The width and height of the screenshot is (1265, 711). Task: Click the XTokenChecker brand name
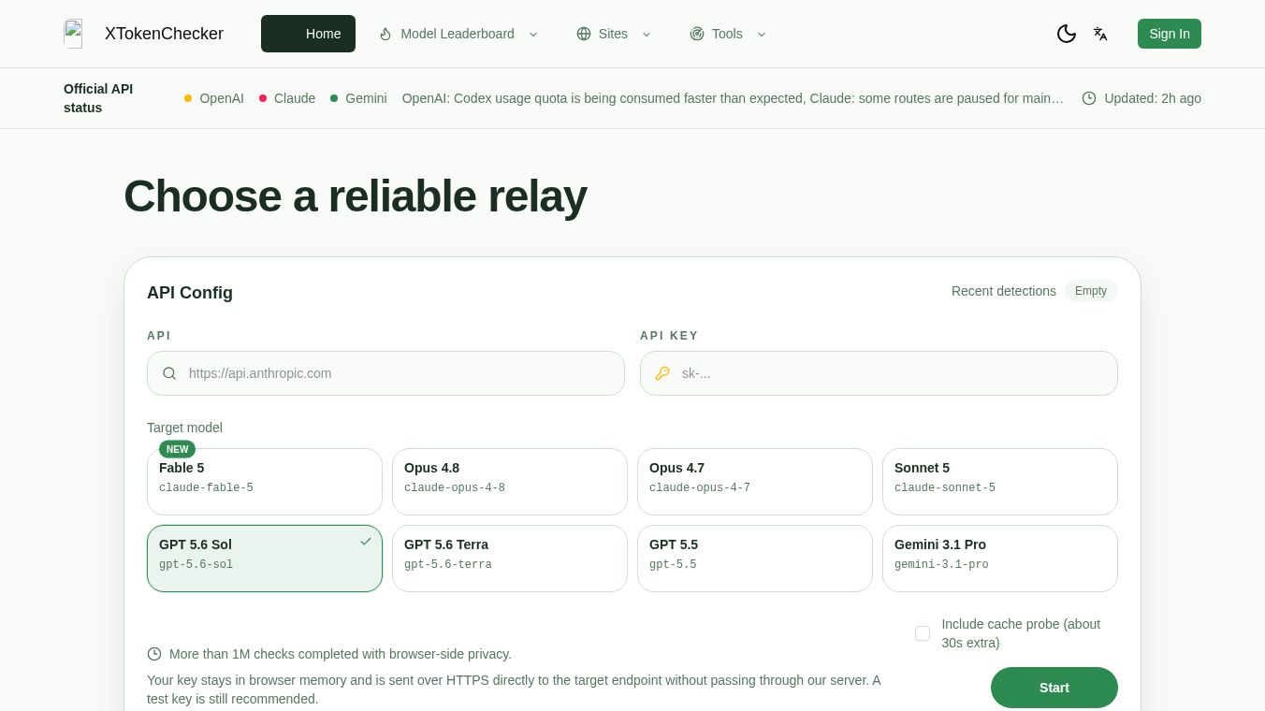click(x=164, y=34)
